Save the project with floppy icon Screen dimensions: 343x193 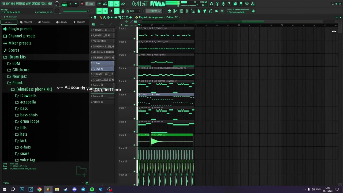coord(235,4)
